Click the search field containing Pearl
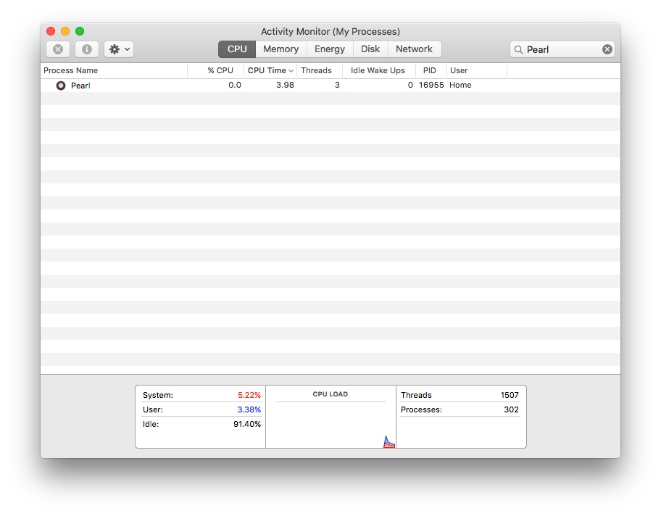Viewport: 661px width, 516px height. [562, 49]
